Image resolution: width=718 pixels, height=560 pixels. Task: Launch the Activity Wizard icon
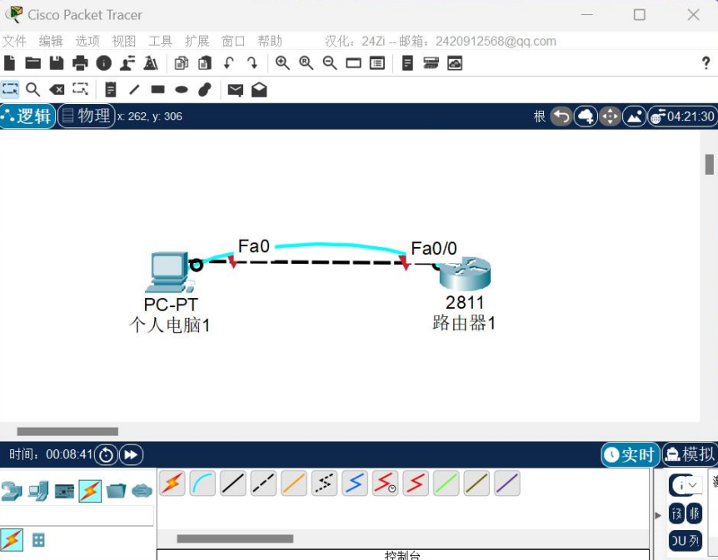pos(151,63)
